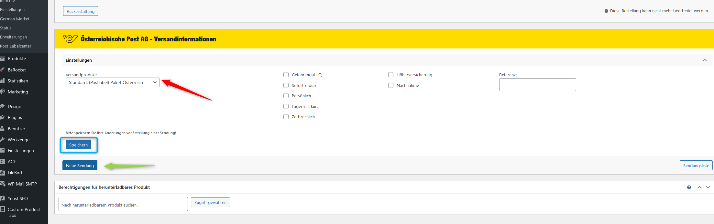Open the Versandprodukt dropdown
The width and height of the screenshot is (714, 224).
click(113, 82)
